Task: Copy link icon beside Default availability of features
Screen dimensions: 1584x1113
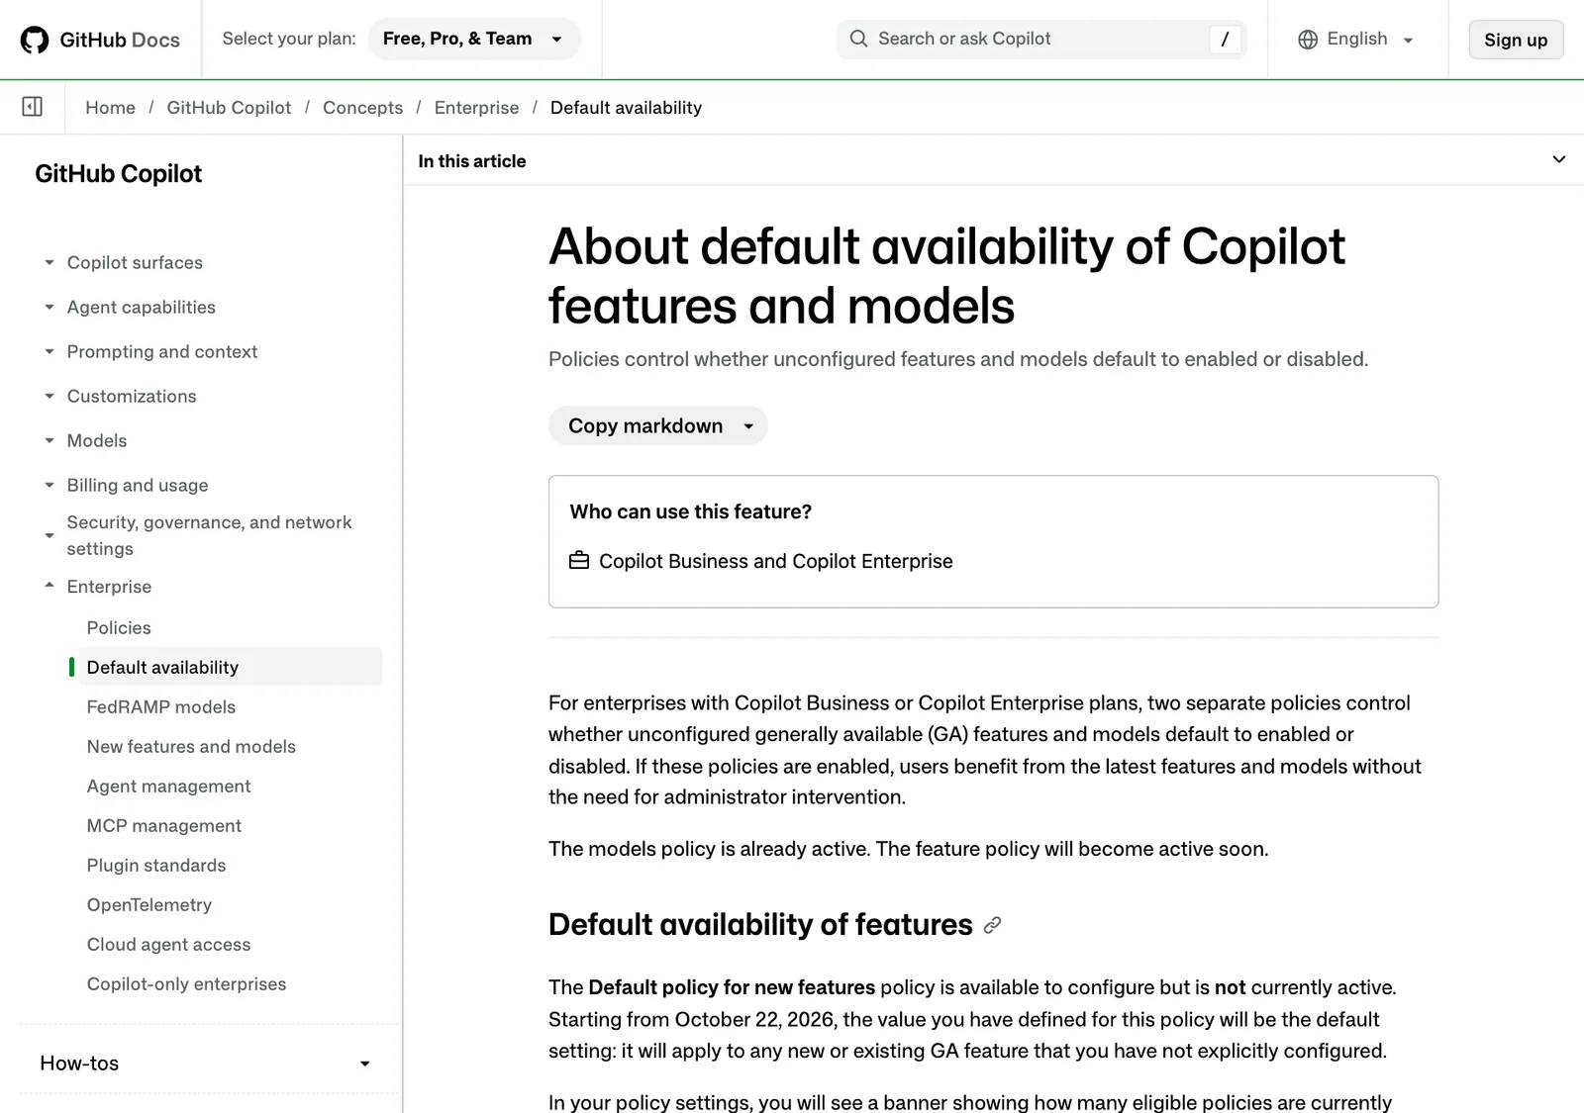Action: tap(992, 925)
